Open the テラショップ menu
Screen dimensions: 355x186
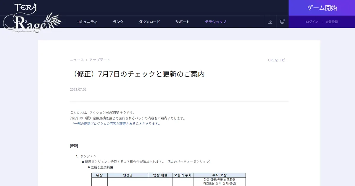pyautogui.click(x=215, y=22)
